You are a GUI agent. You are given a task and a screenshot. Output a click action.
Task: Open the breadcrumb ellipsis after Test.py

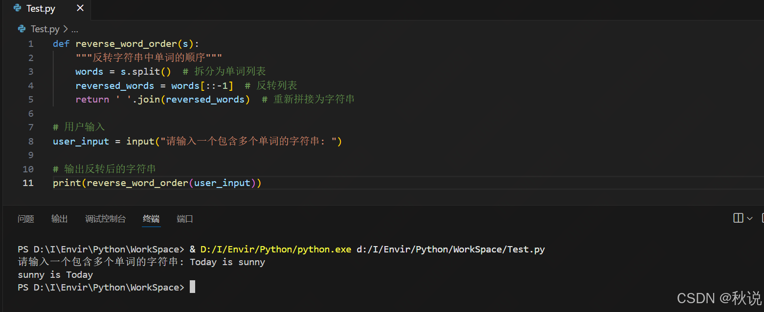coord(74,29)
